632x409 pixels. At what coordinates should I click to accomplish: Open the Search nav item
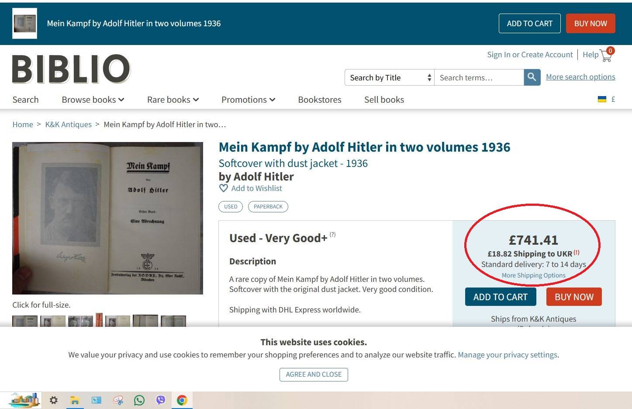tap(26, 100)
